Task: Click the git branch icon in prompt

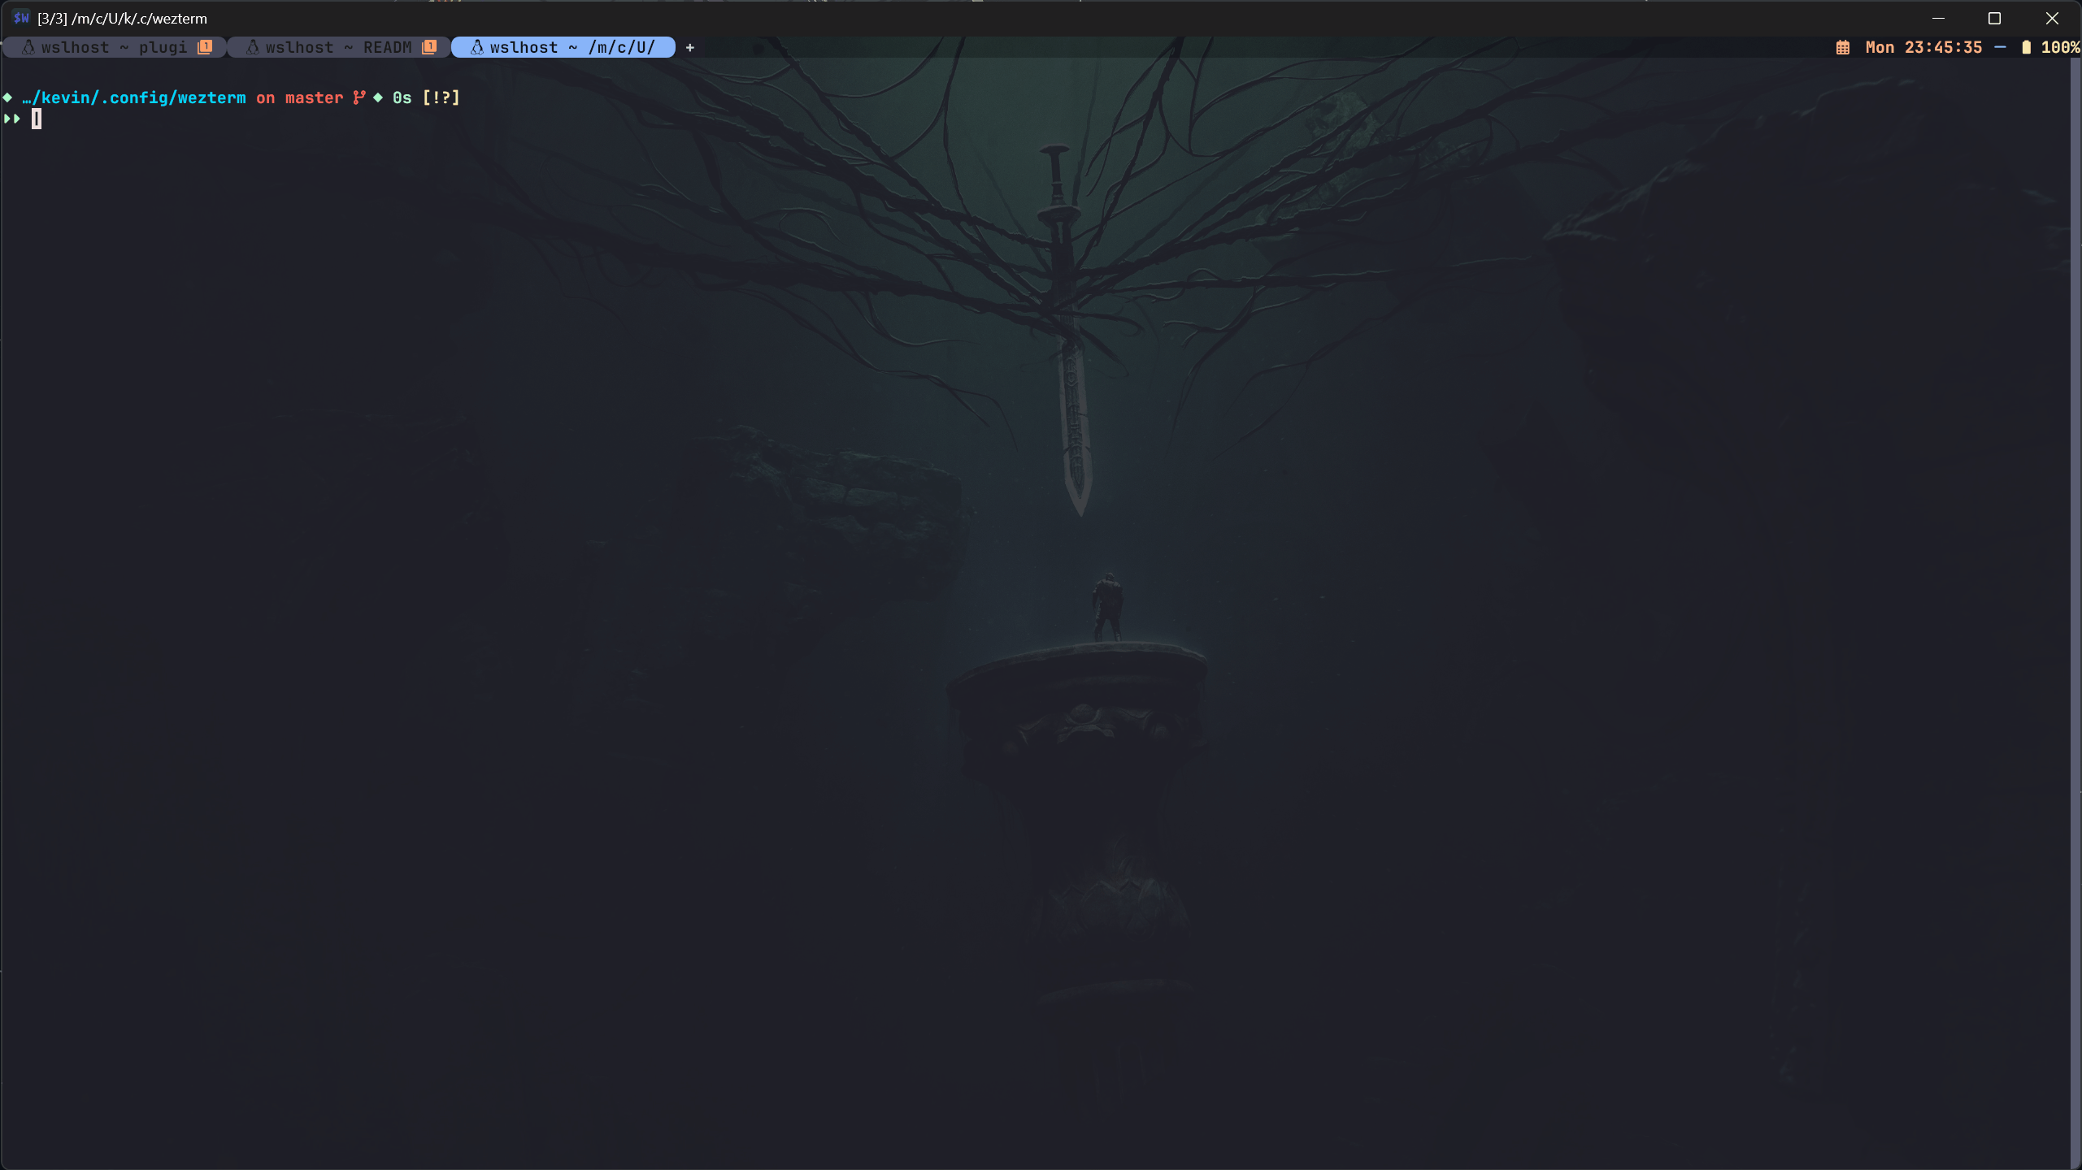Action: (x=359, y=97)
